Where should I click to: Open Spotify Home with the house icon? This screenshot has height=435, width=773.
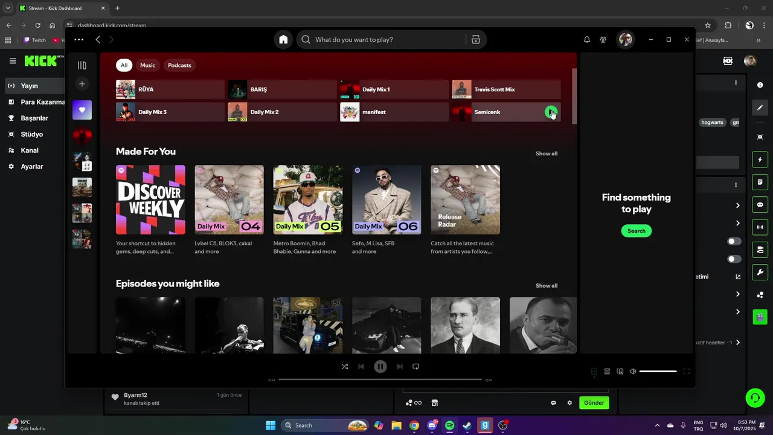pos(283,39)
